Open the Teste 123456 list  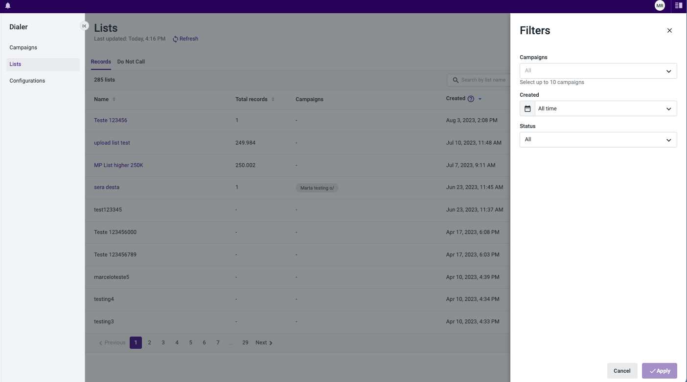[111, 120]
